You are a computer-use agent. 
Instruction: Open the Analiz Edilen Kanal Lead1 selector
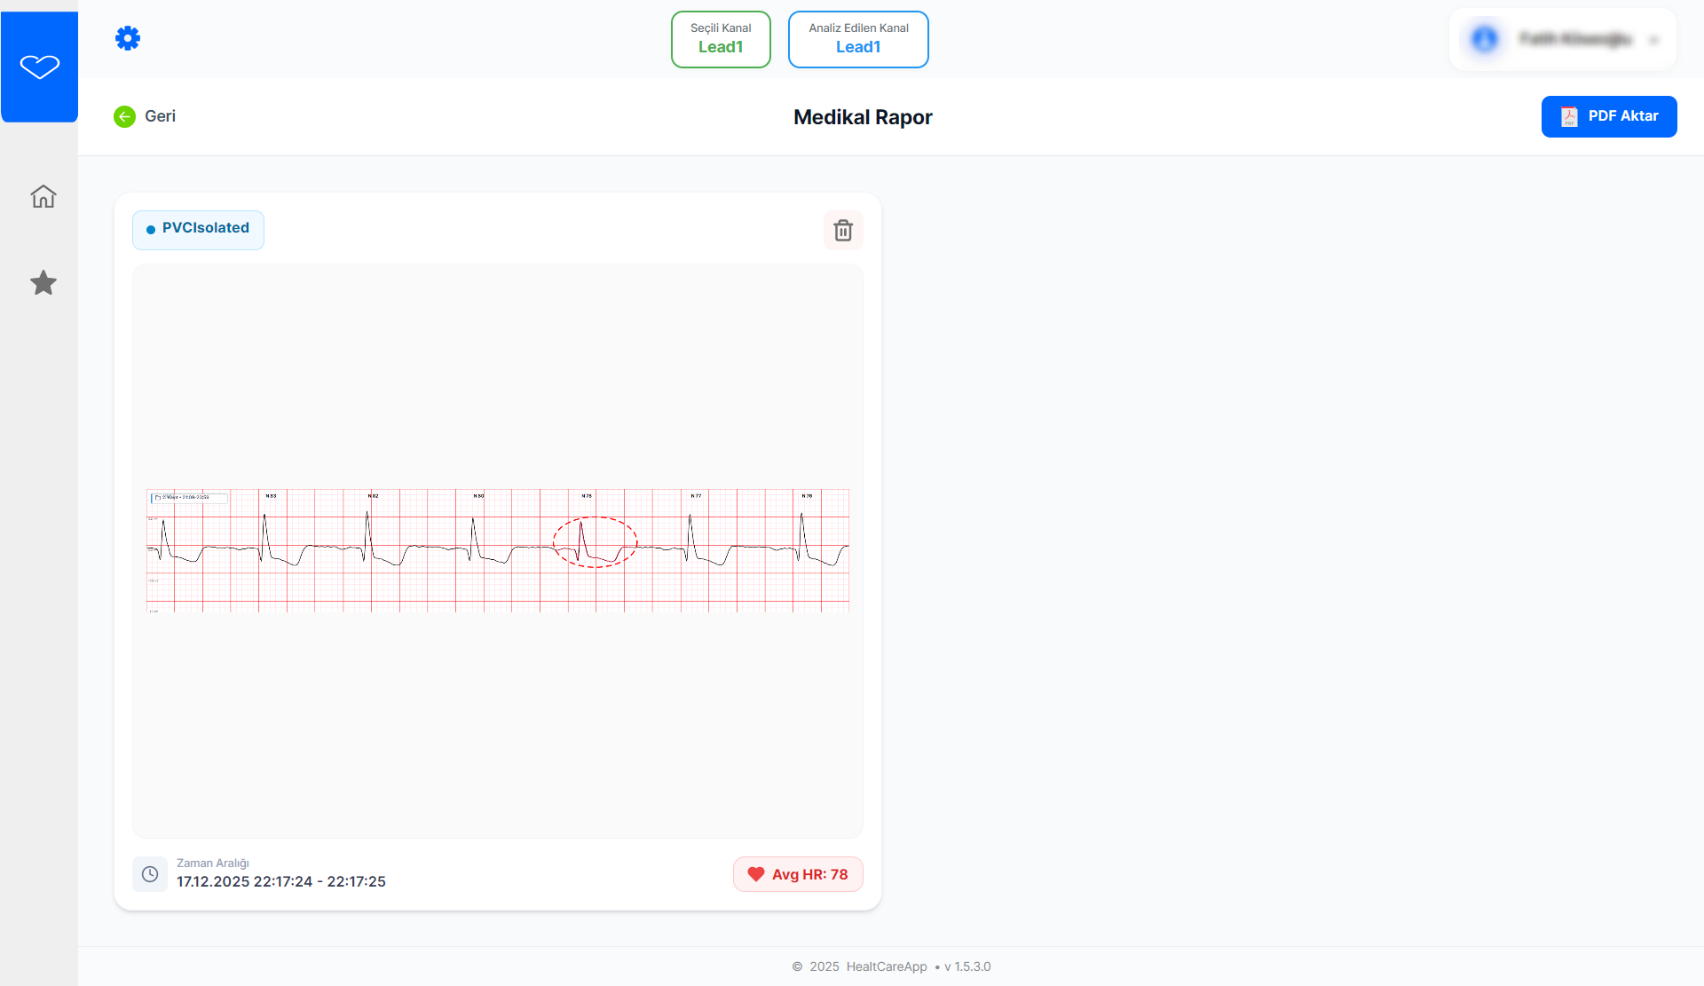pos(858,39)
